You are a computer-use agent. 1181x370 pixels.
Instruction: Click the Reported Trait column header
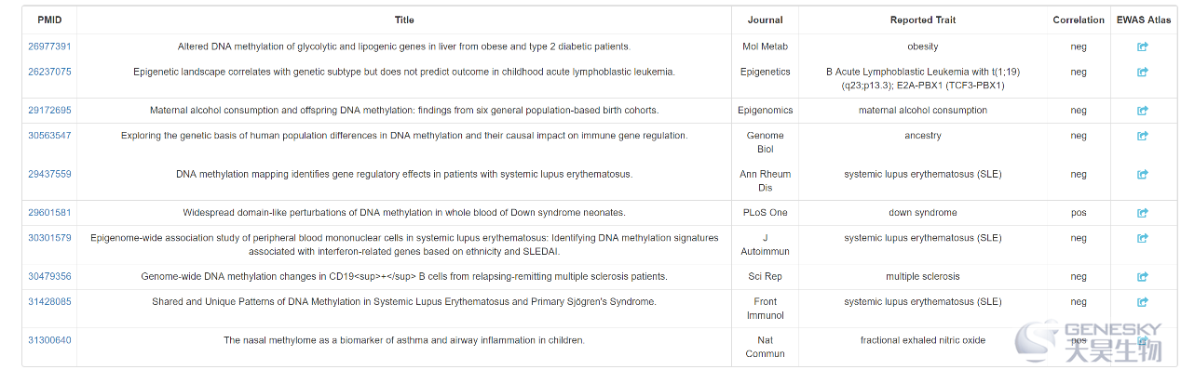(923, 20)
